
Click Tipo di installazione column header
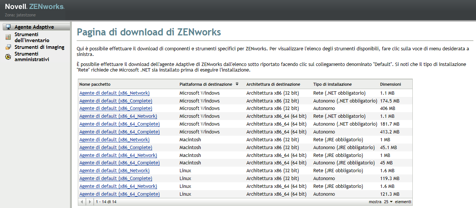pos(332,84)
